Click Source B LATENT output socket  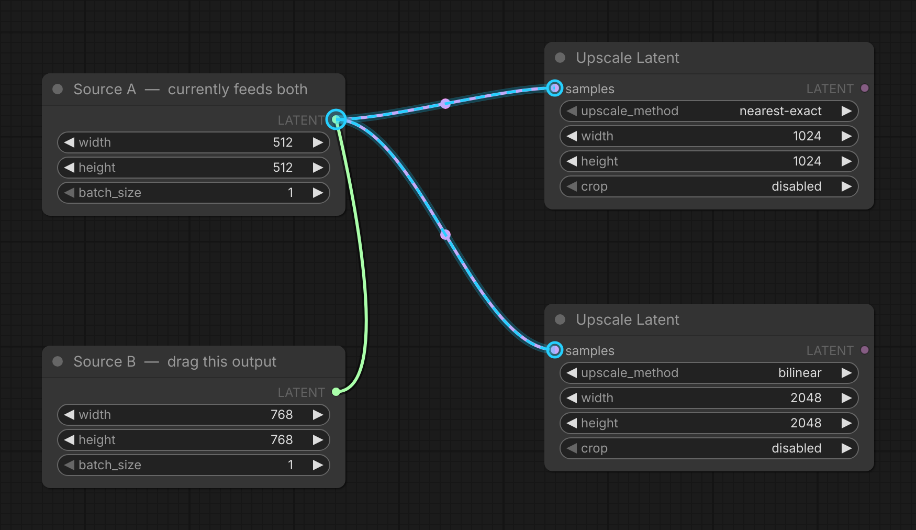(336, 392)
